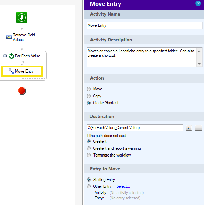Choose the Copy action radio button
204x205 pixels.
tap(89, 96)
